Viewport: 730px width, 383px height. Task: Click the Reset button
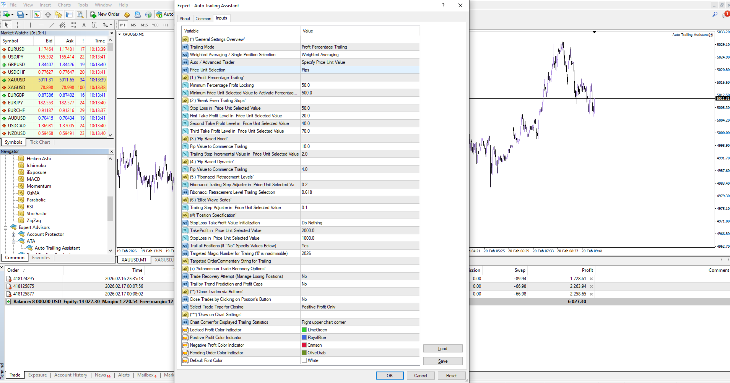click(x=451, y=375)
